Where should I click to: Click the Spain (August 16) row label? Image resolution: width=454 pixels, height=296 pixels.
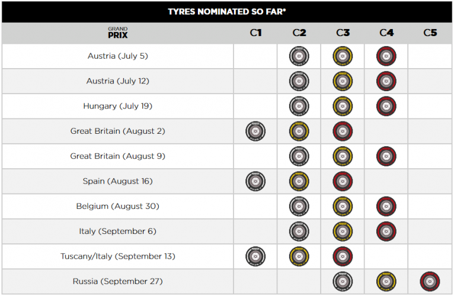coord(117,181)
